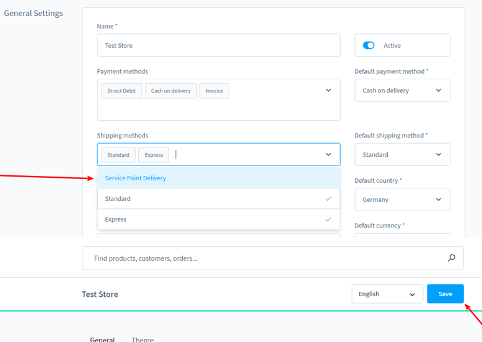Image resolution: width=482 pixels, height=342 pixels.
Task: Deselect Standard in shipping options list
Action: point(219,199)
